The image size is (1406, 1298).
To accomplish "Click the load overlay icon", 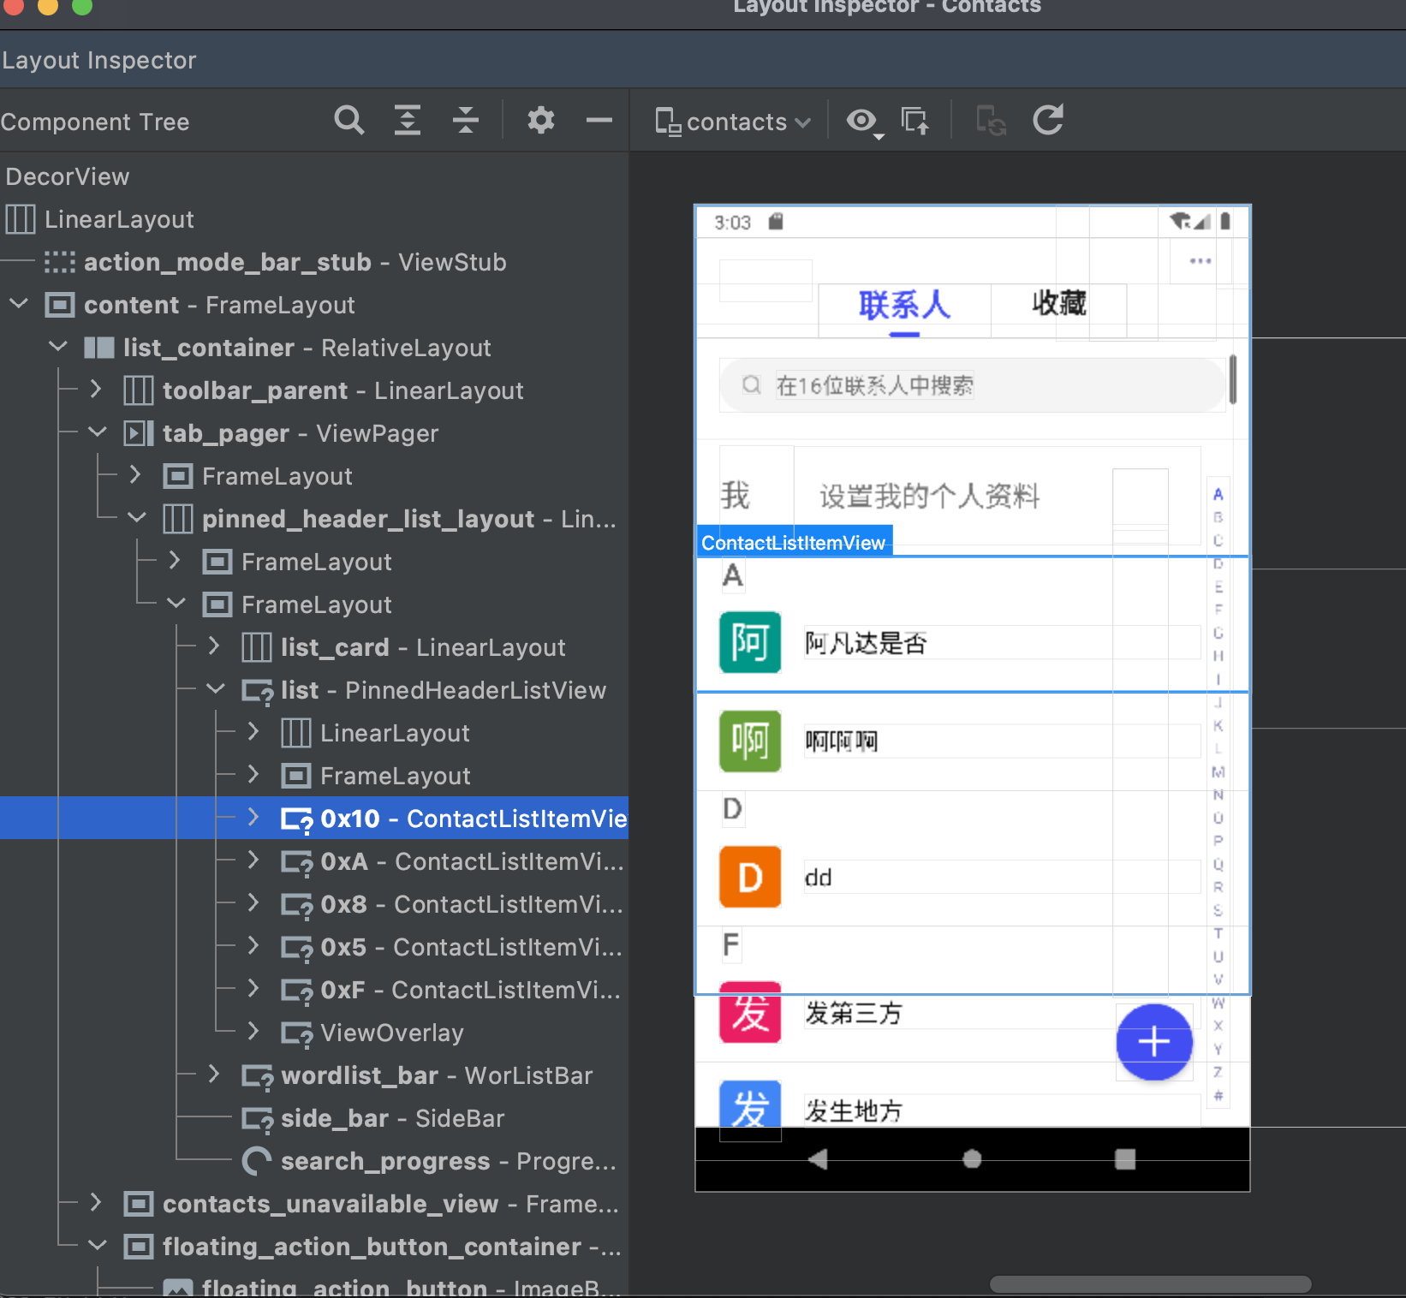I will click(x=914, y=121).
